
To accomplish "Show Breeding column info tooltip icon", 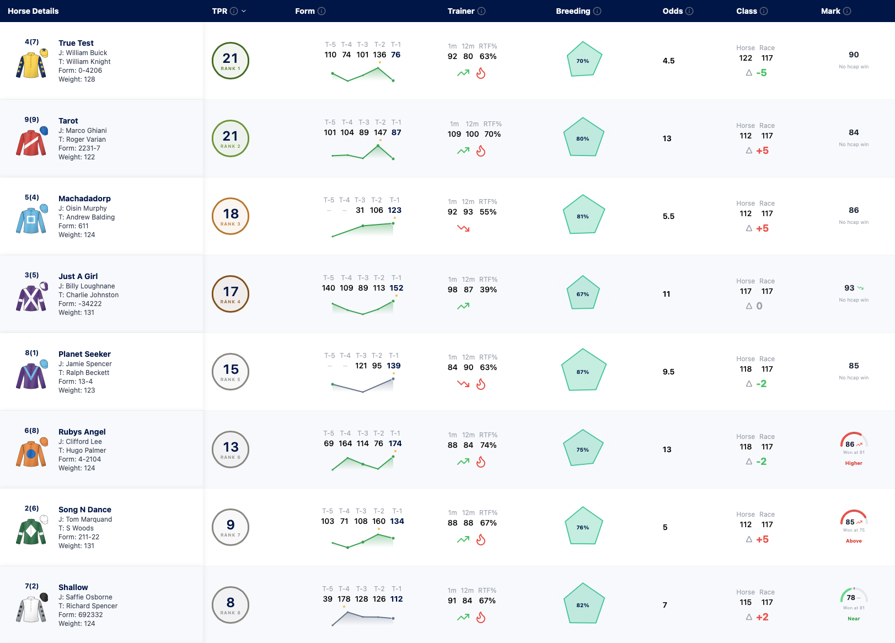I will click(597, 11).
